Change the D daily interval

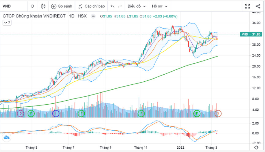(33, 6)
